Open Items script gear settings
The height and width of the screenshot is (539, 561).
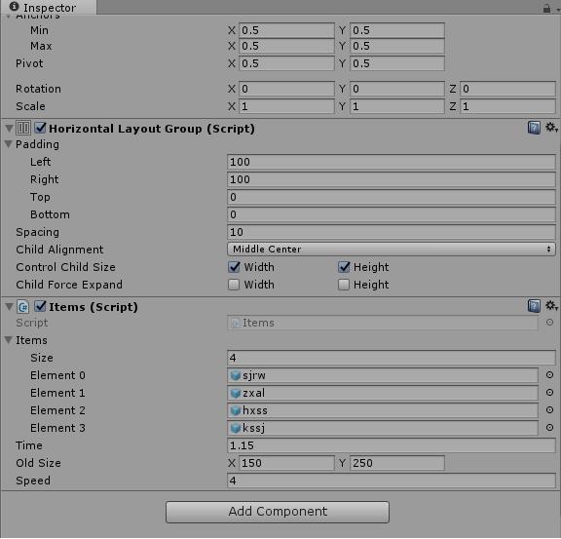pos(551,305)
